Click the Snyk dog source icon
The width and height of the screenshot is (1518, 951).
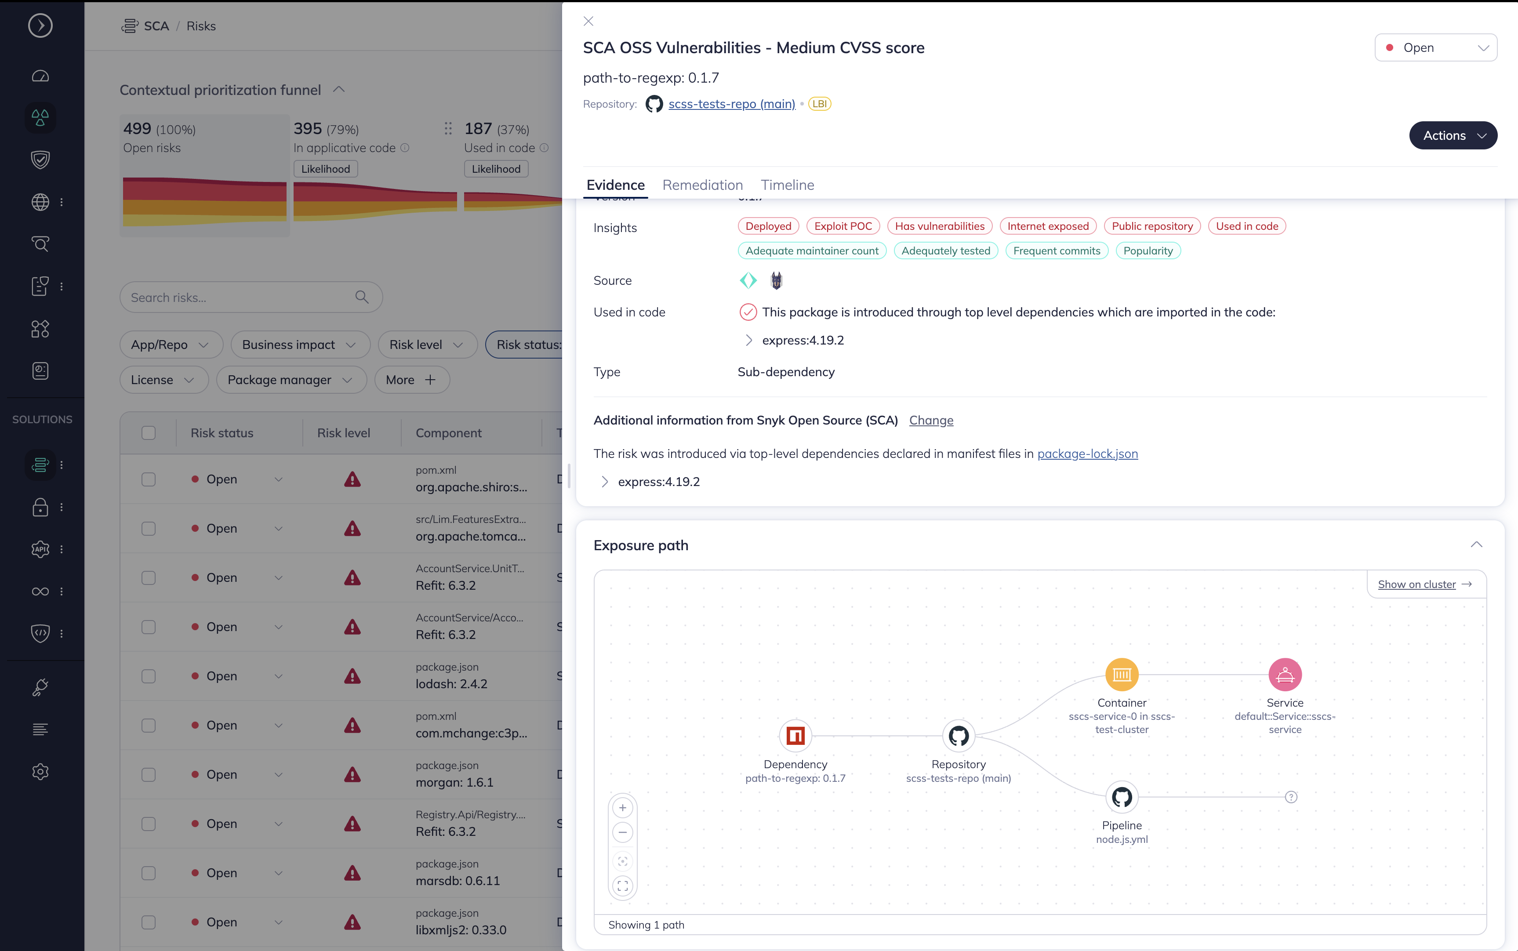click(x=776, y=280)
